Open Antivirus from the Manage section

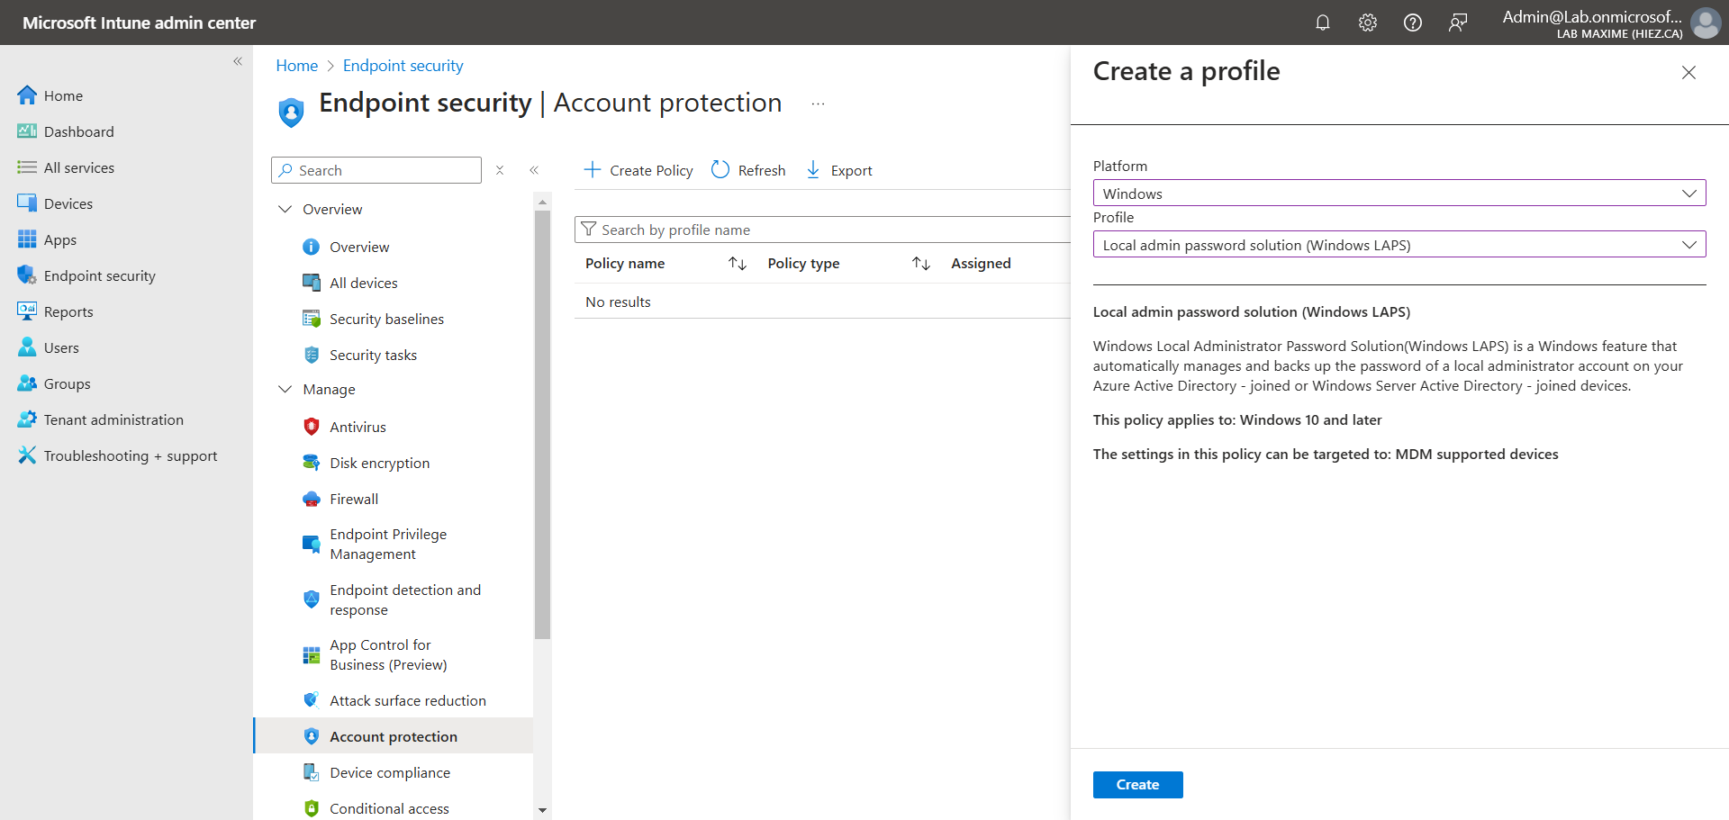(358, 427)
